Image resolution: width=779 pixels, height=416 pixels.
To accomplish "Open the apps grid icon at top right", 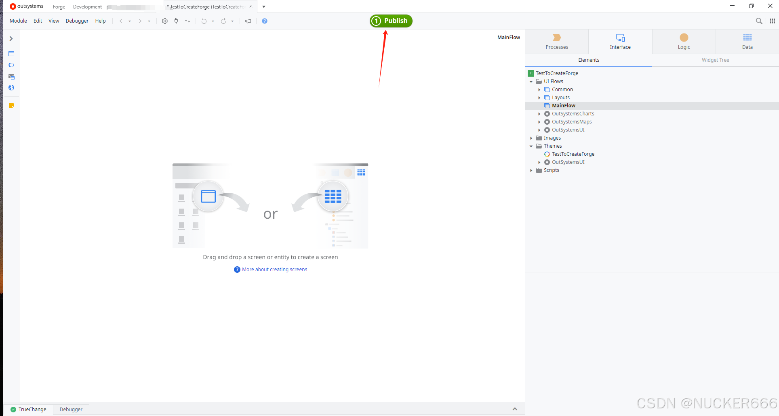I will click(x=773, y=21).
